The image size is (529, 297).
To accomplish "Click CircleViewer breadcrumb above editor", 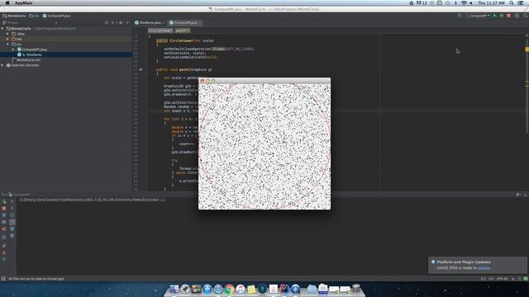I will coord(160,31).
